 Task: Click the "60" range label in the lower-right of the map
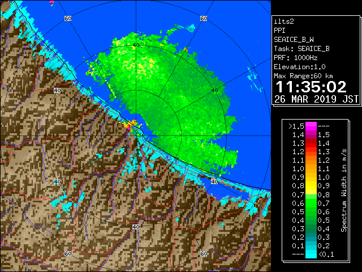204,253
